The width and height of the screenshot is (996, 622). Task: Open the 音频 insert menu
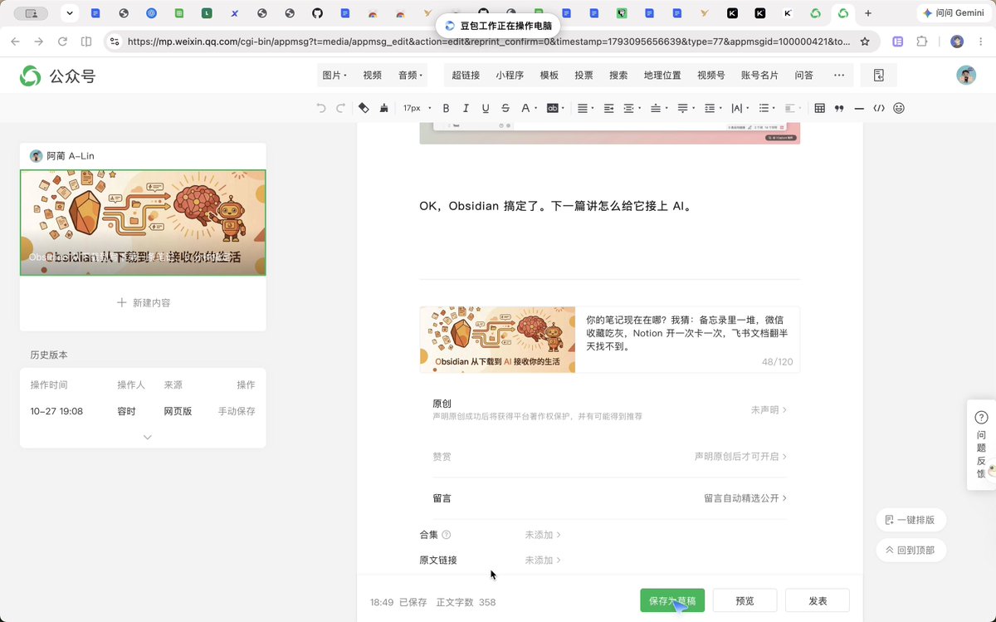point(410,75)
